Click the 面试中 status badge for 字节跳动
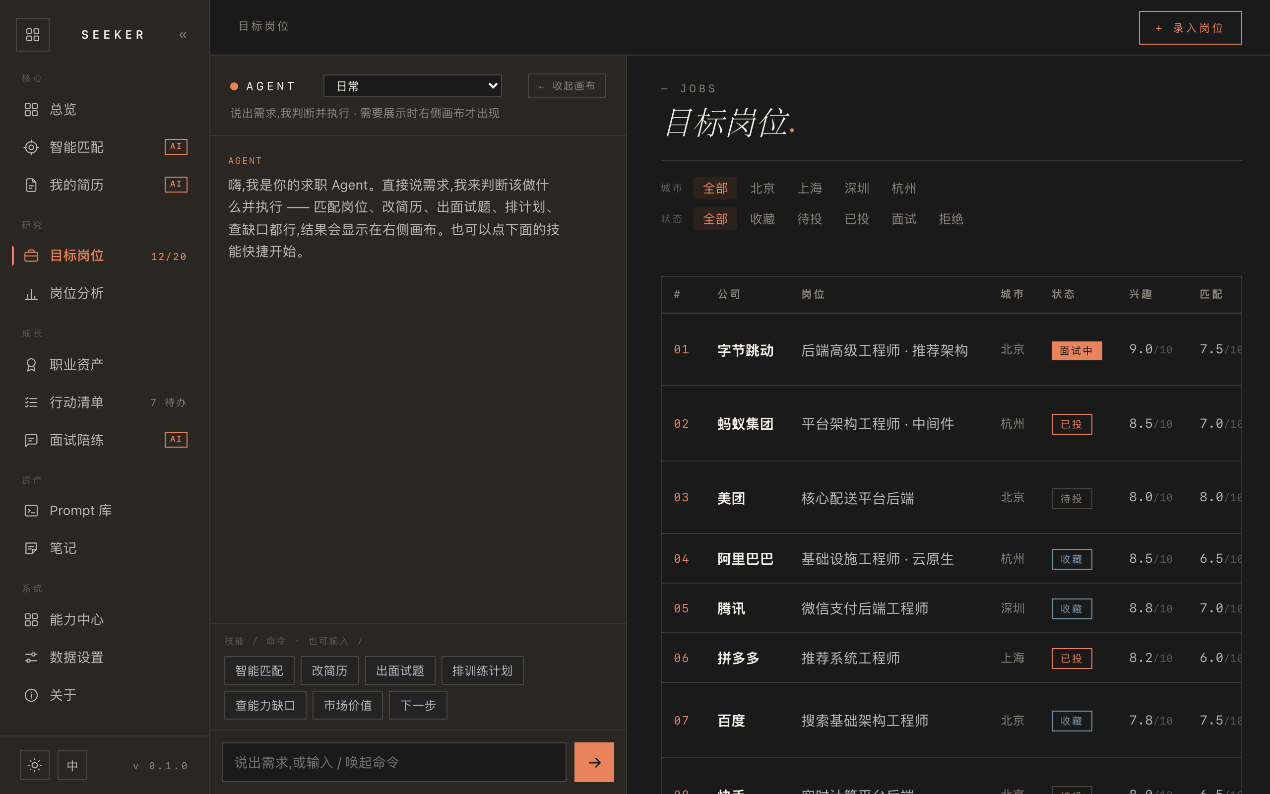The image size is (1270, 794). pyautogui.click(x=1077, y=351)
